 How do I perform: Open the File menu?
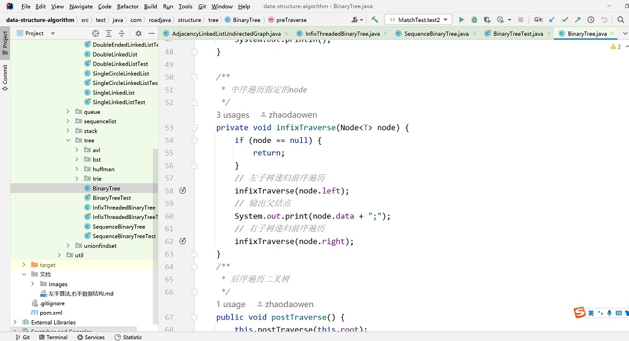tap(26, 6)
